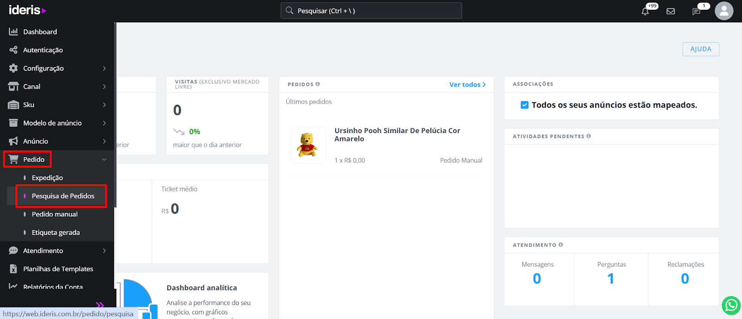This screenshot has height=319, width=742.
Task: Open the notifications bell icon
Action: tap(645, 11)
